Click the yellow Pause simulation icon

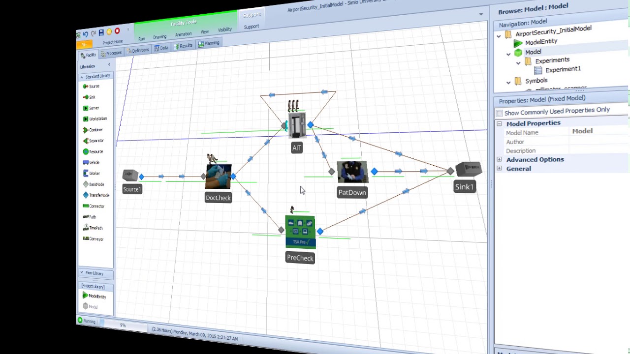tap(109, 32)
